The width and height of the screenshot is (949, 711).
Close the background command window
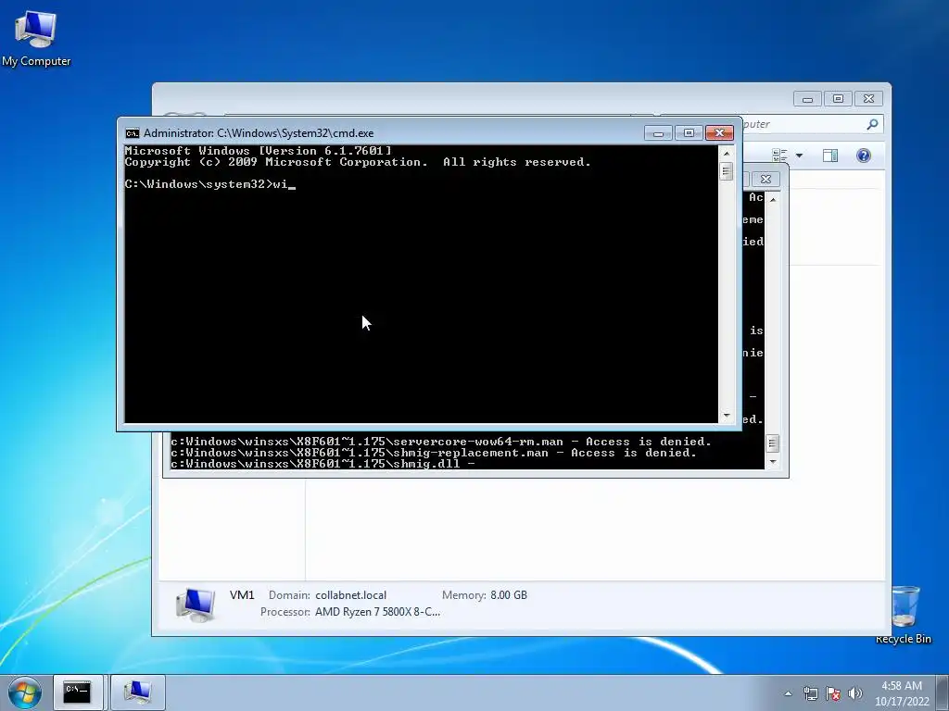tap(765, 179)
